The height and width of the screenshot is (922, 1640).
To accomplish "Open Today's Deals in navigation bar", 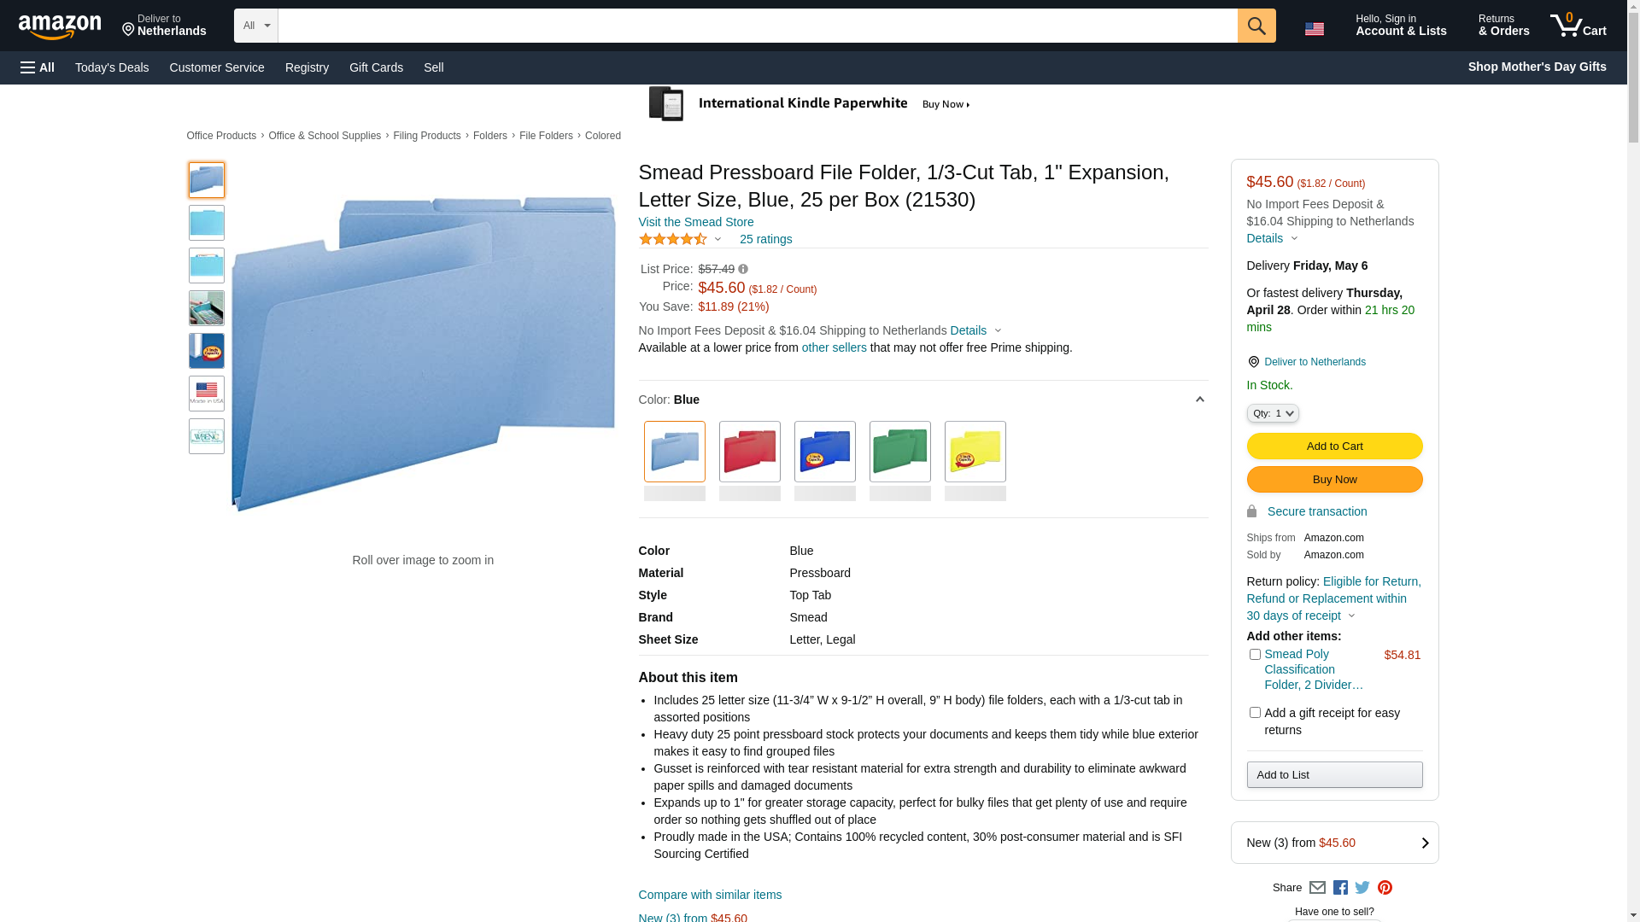I will tap(112, 67).
